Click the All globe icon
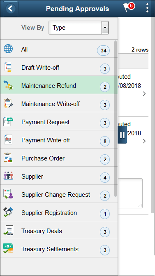 click(8, 49)
